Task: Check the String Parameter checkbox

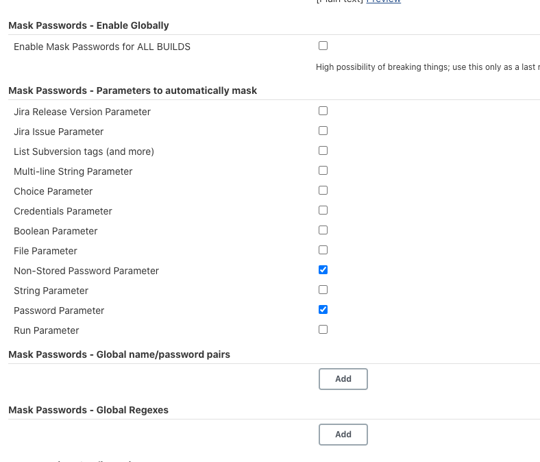Action: coord(323,290)
